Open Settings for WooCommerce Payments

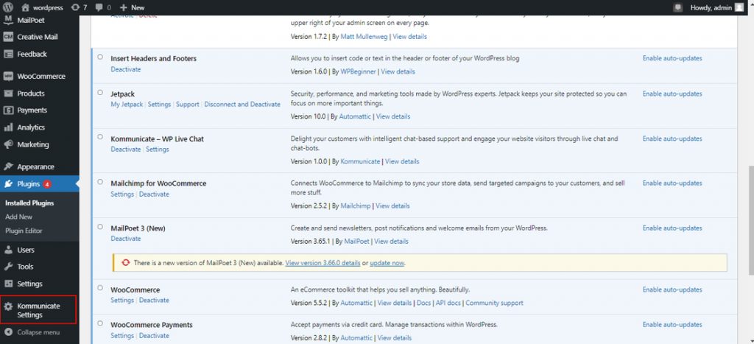pos(122,336)
